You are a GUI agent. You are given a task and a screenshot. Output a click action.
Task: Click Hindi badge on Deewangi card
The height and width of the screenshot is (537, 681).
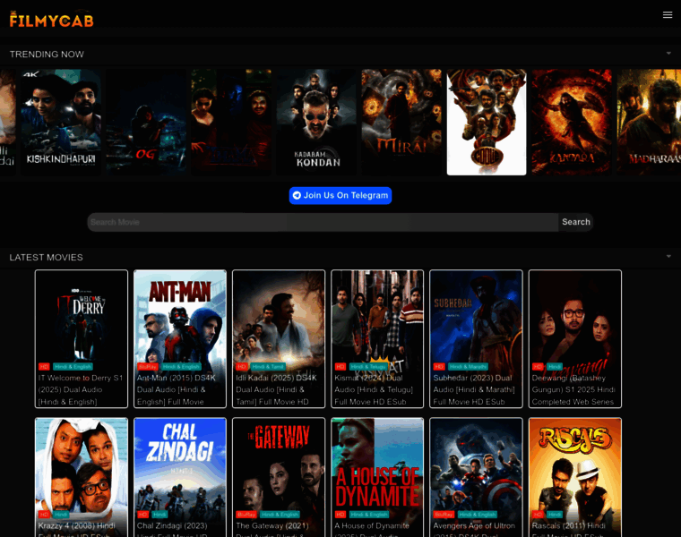[554, 367]
